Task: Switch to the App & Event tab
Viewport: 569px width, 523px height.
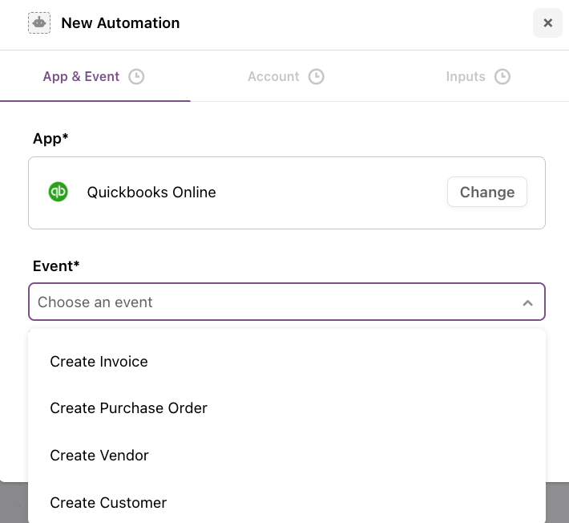Action: [94, 77]
